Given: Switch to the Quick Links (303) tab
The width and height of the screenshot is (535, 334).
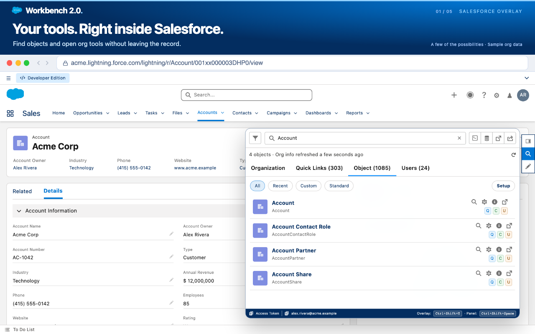Looking at the screenshot, I should click(x=319, y=168).
